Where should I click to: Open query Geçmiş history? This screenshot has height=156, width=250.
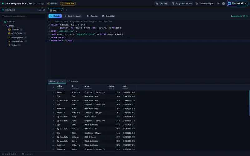pyautogui.click(x=92, y=16)
